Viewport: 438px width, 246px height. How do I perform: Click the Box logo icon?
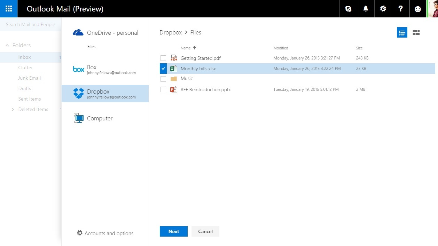(79, 70)
